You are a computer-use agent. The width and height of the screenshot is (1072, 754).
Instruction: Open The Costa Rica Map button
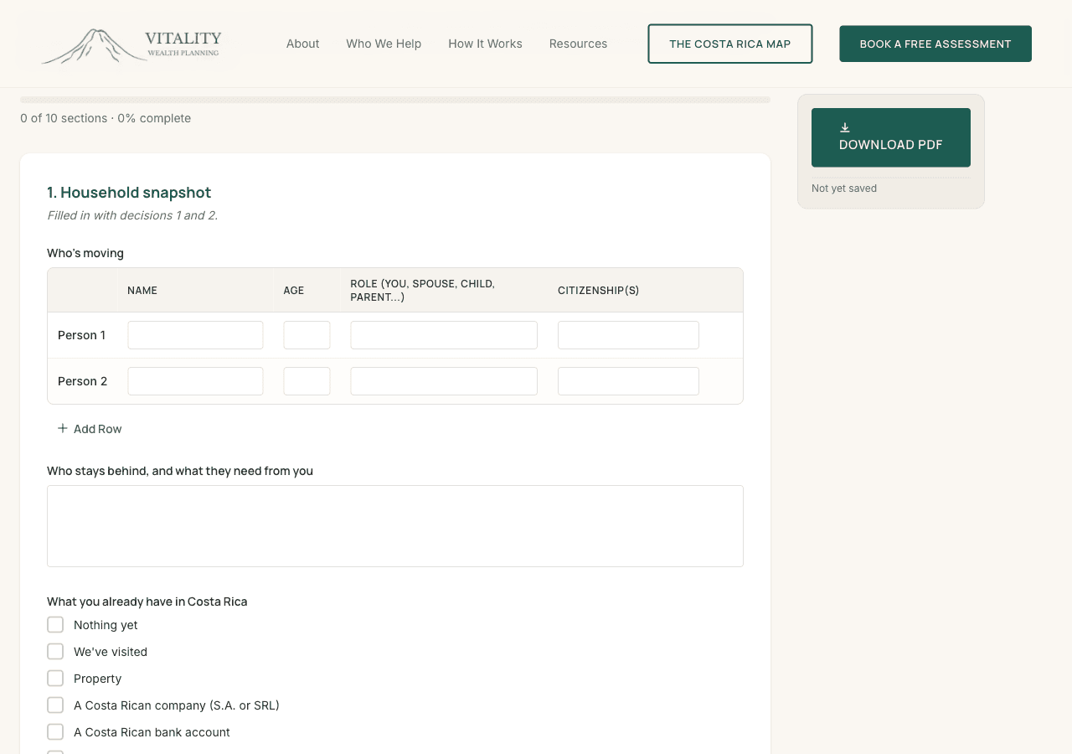tap(730, 44)
